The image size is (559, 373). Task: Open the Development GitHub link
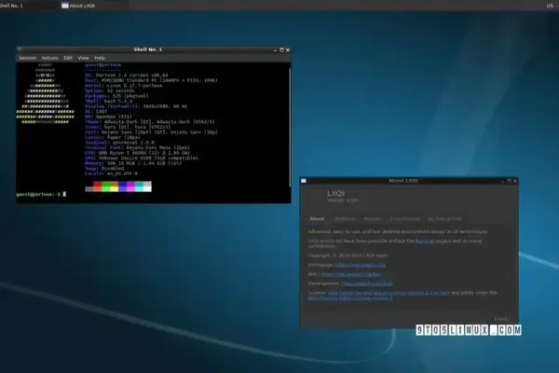coord(366,283)
